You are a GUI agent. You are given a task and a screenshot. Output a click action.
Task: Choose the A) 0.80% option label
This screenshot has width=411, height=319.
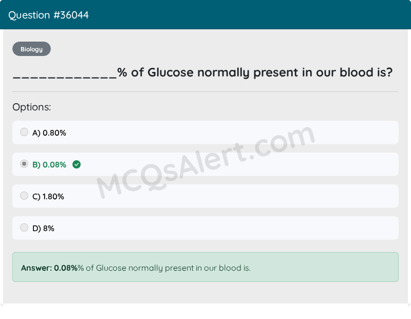pos(49,133)
